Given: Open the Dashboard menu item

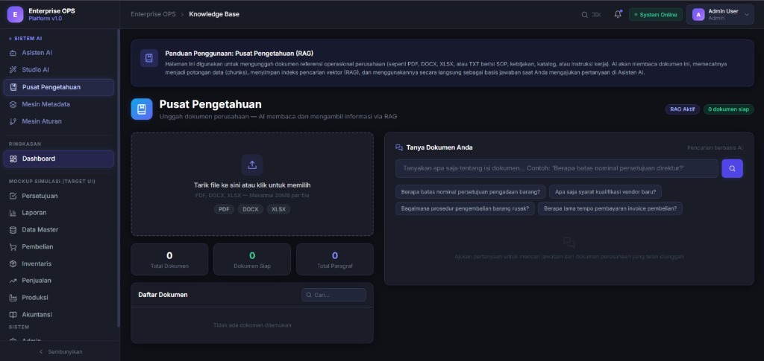Looking at the screenshot, I should coord(58,159).
